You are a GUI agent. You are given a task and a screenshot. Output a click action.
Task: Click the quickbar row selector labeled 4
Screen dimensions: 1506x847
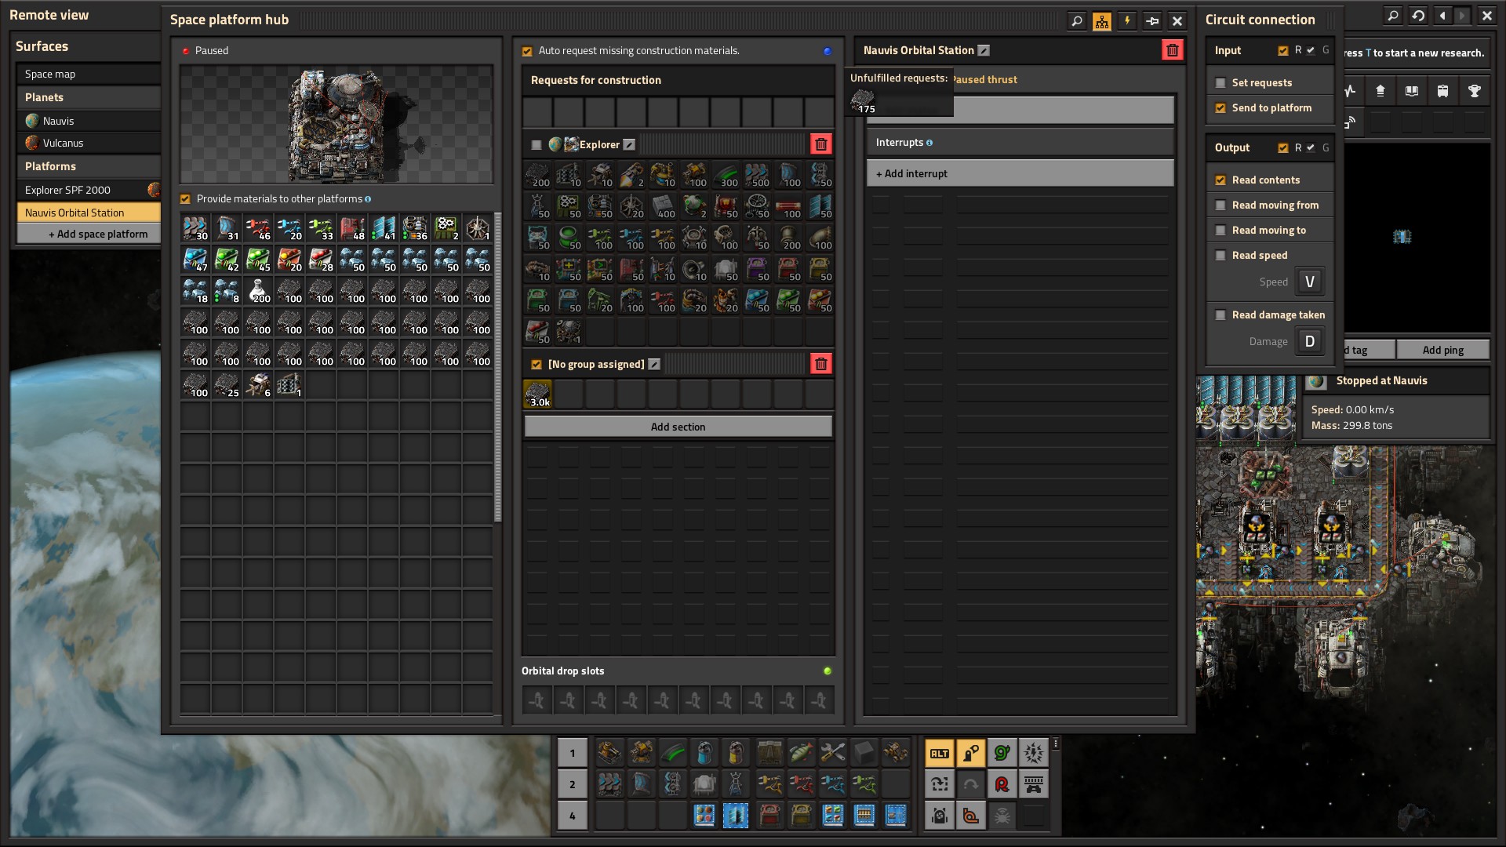tap(572, 816)
